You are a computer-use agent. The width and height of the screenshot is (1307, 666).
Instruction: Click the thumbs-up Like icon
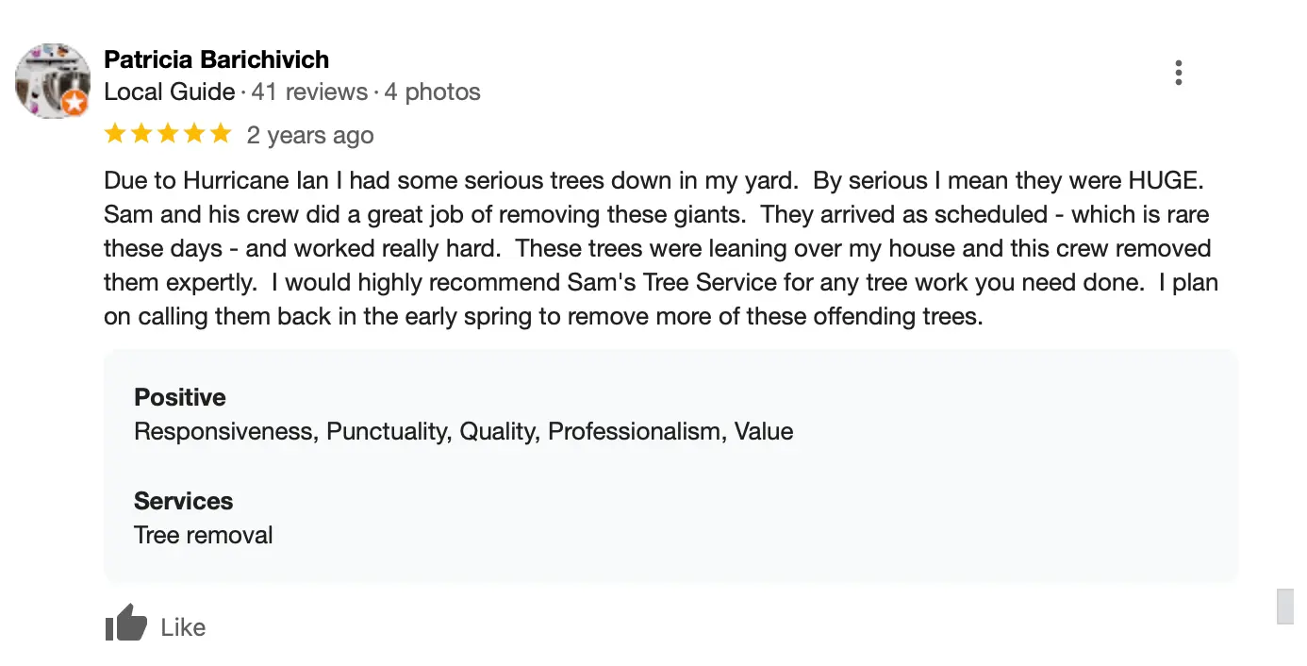[126, 624]
